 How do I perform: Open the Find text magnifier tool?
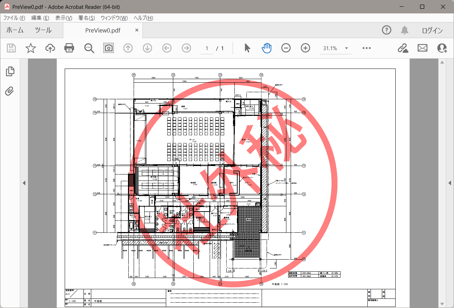pyautogui.click(x=89, y=48)
